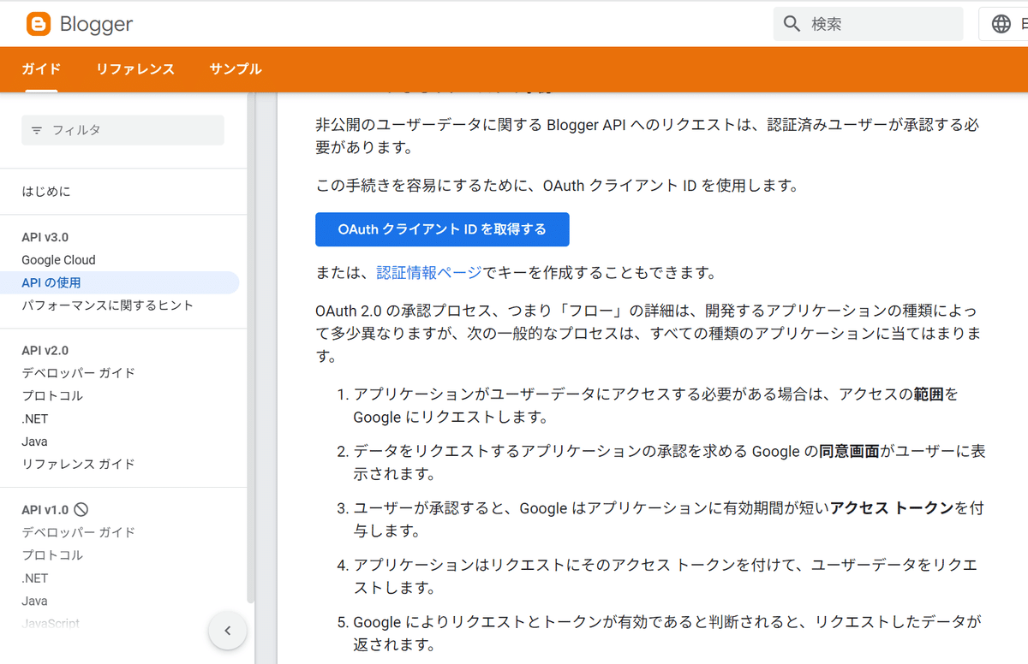The width and height of the screenshot is (1028, 664).
Task: Open the Java page under API v2.0
Action: [x=34, y=441]
